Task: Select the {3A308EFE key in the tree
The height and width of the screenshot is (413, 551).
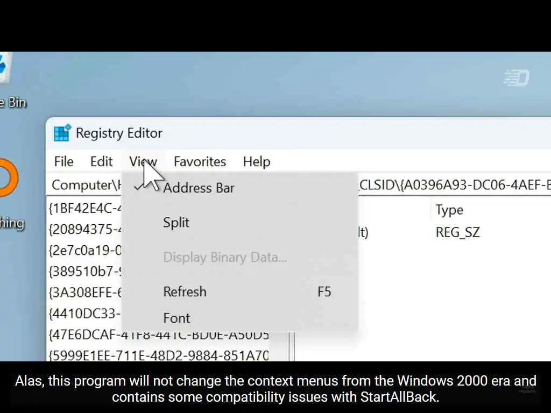Action: [x=85, y=293]
